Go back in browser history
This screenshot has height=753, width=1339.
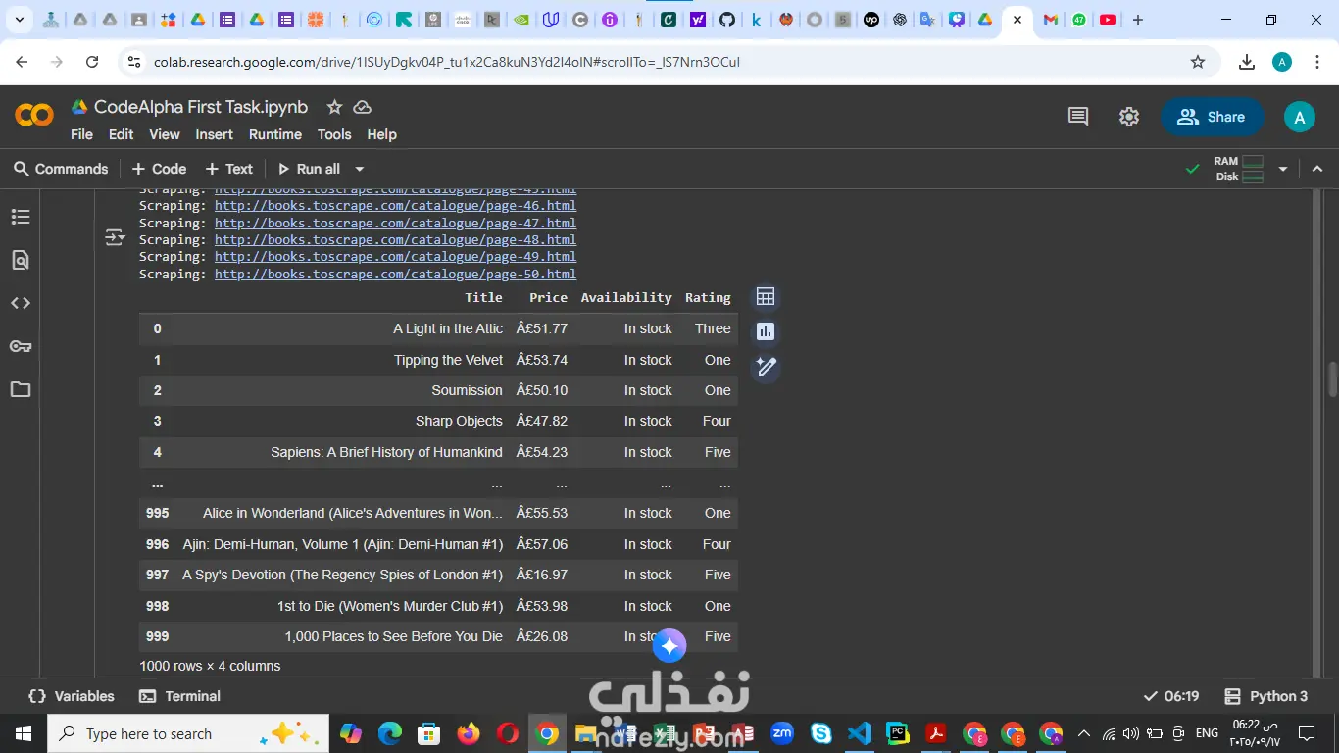pos(22,62)
